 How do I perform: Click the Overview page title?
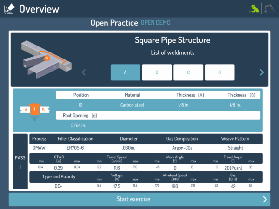point(39,9)
